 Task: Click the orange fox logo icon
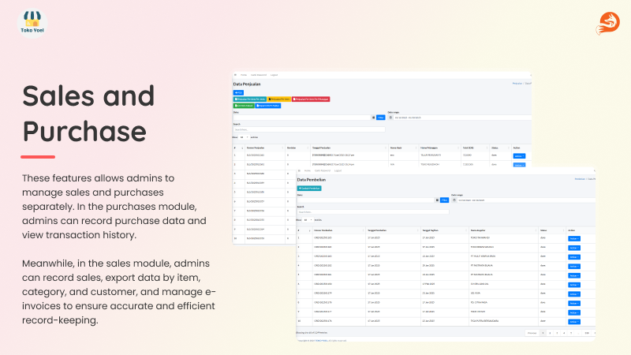[608, 21]
